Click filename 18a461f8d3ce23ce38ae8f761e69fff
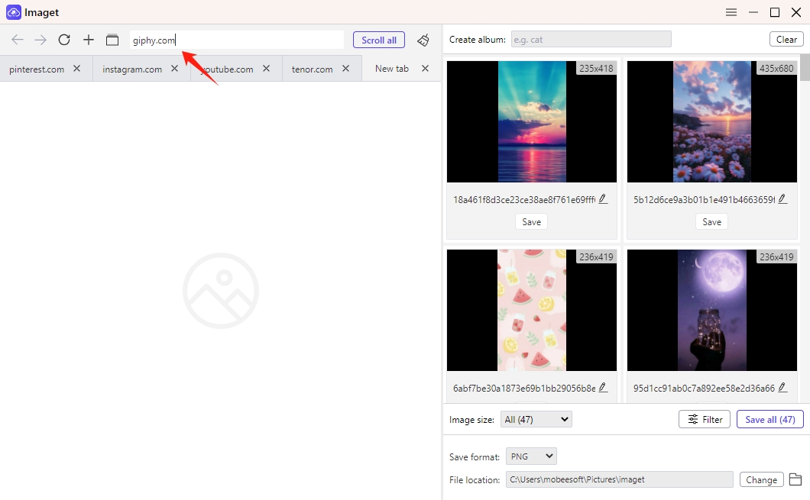 (x=523, y=200)
